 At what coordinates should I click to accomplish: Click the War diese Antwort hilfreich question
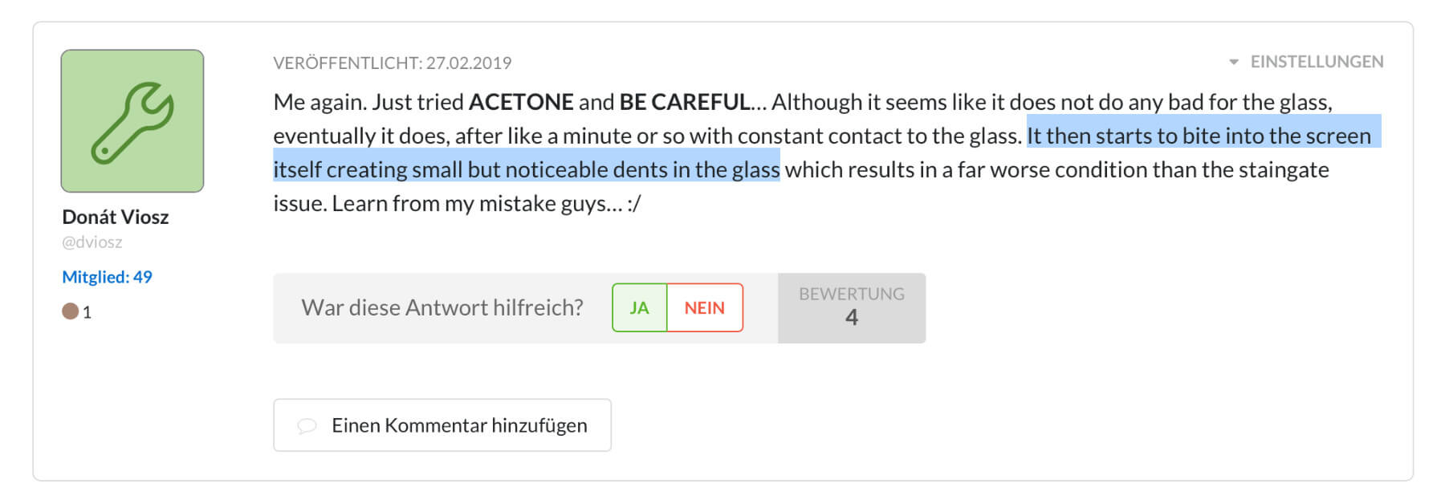(442, 307)
